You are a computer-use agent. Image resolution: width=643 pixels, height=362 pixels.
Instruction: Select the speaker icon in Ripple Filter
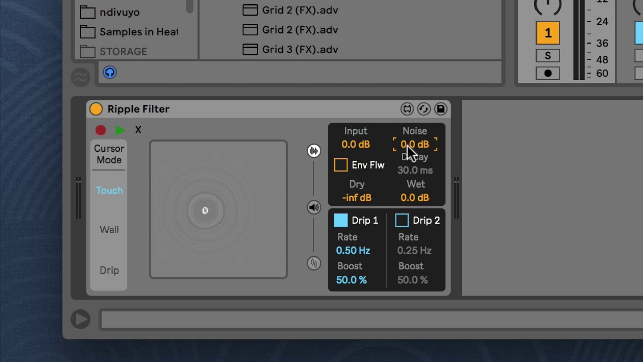314,207
